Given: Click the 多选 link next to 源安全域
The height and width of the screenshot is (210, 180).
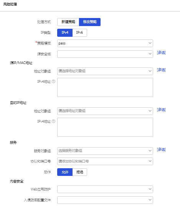Looking at the screenshot, I should [161, 52].
